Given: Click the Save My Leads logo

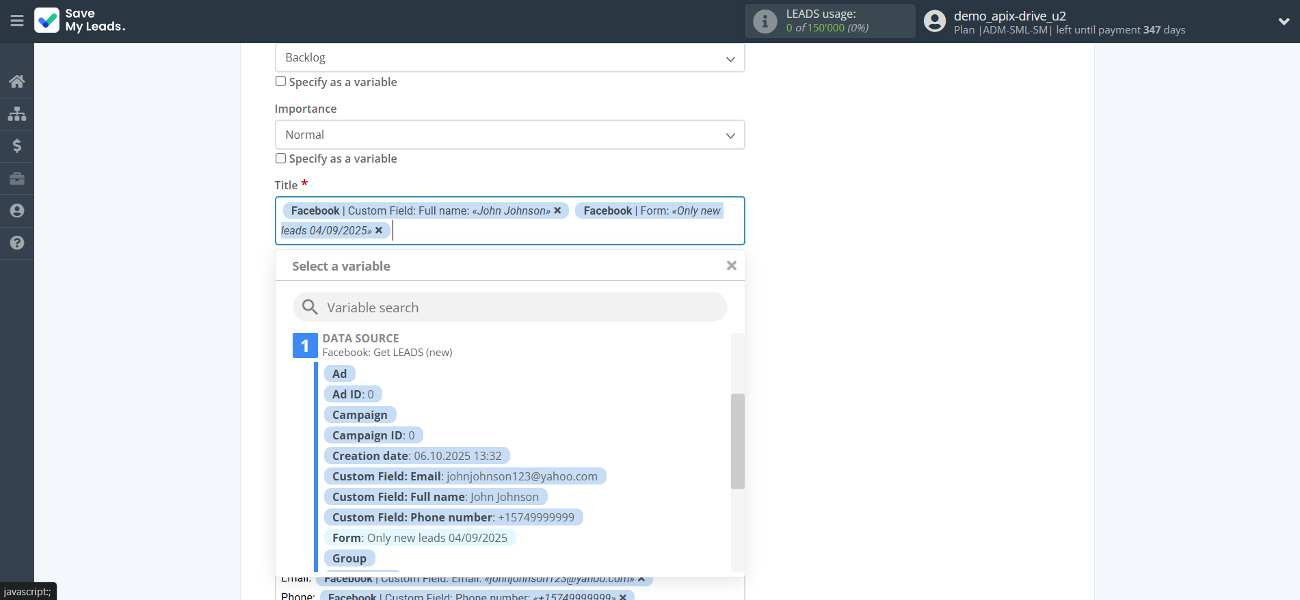Looking at the screenshot, I should point(80,21).
